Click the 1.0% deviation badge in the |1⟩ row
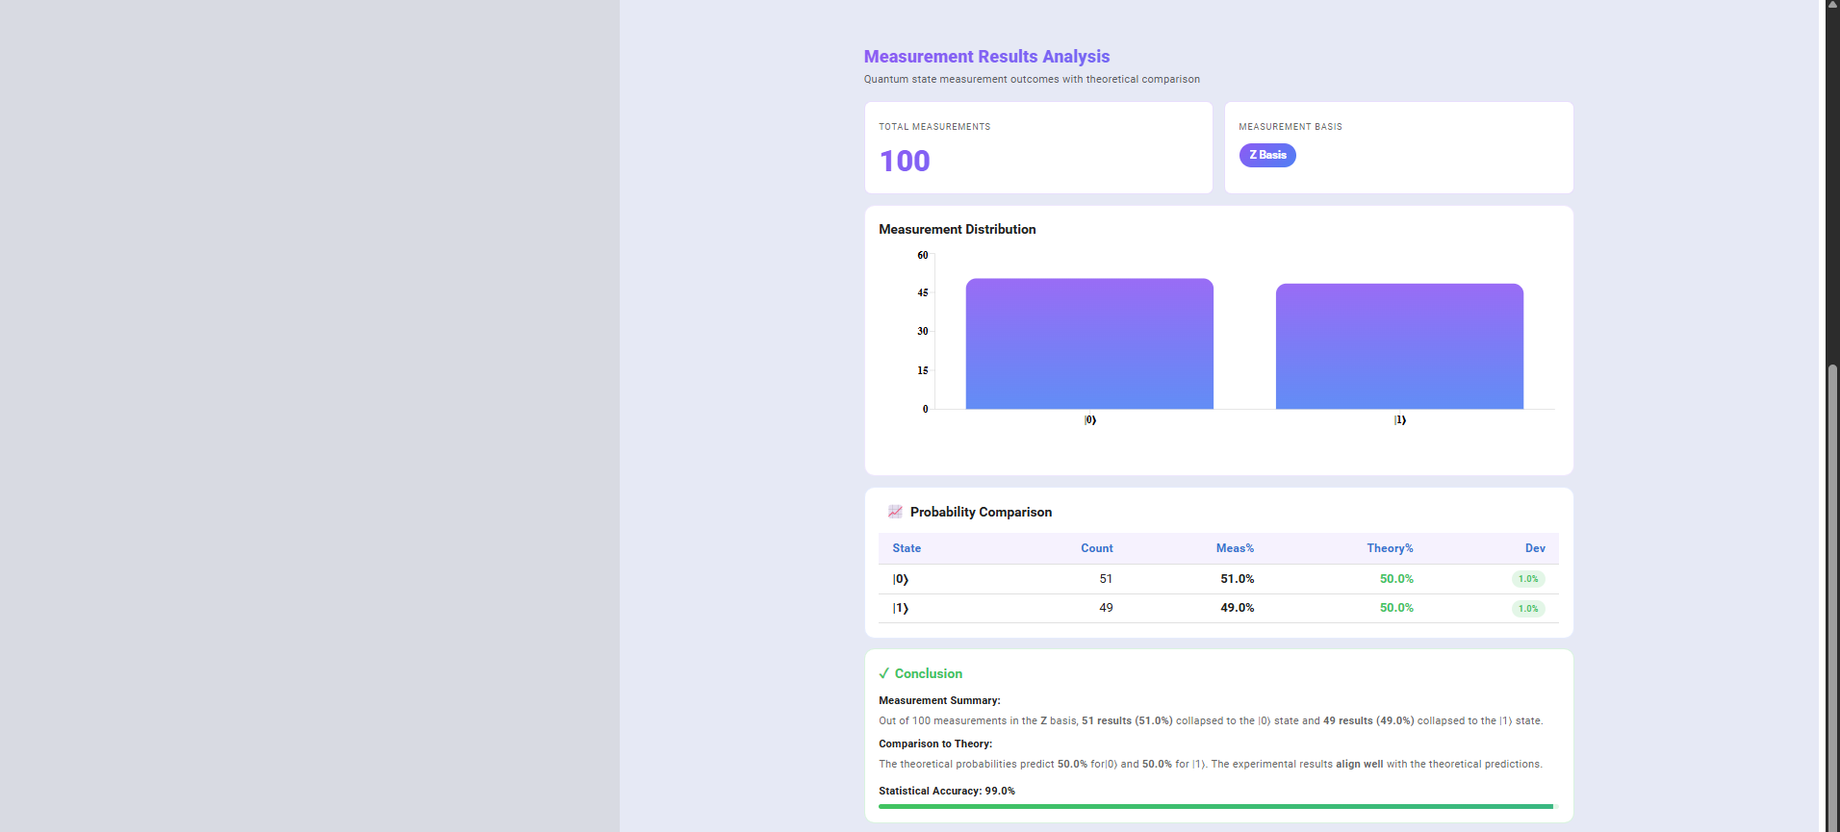The width and height of the screenshot is (1840, 832). (1527, 609)
